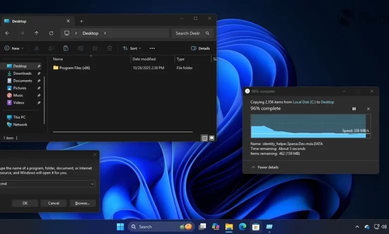The image size is (389, 234).
Task: Refresh the Desktop folder view
Action: coord(51,33)
